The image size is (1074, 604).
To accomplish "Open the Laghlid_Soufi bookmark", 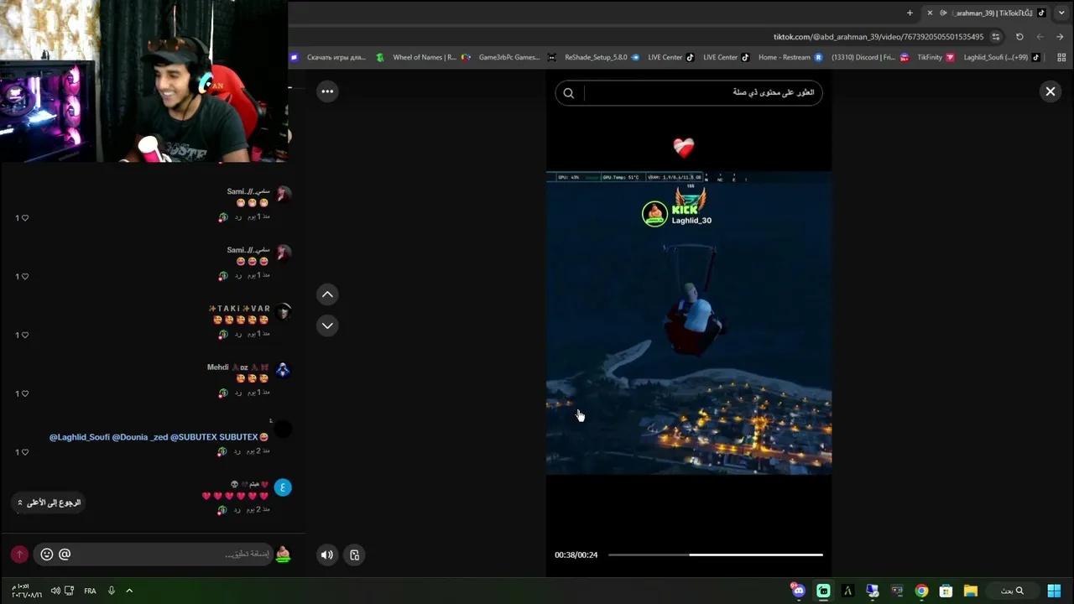I will (1002, 58).
